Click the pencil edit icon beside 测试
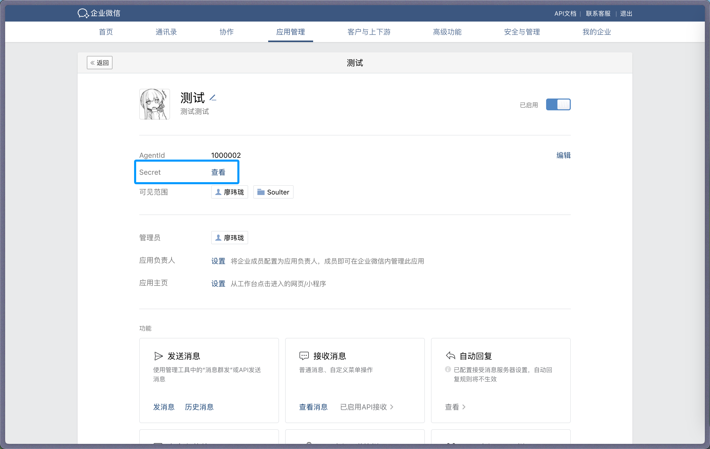 [213, 97]
